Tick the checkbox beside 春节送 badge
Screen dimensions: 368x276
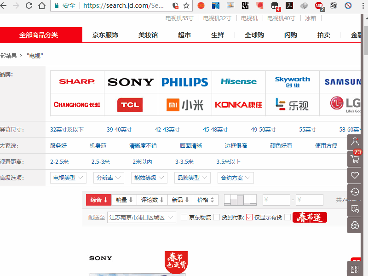[x=287, y=217]
